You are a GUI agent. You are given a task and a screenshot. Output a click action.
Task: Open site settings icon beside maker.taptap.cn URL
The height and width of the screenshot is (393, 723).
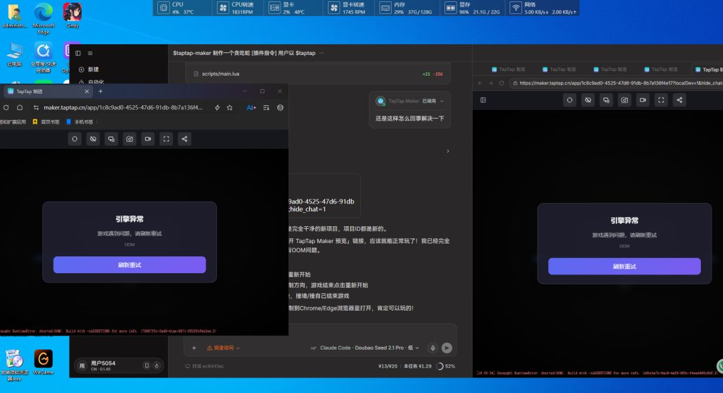[36, 108]
